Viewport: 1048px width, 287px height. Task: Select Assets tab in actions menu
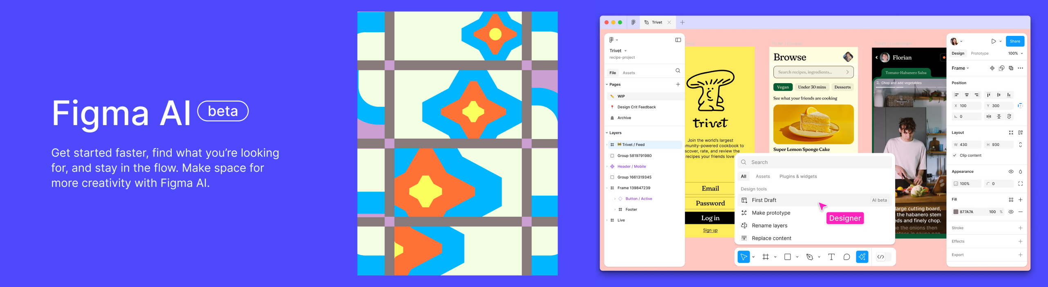click(763, 177)
